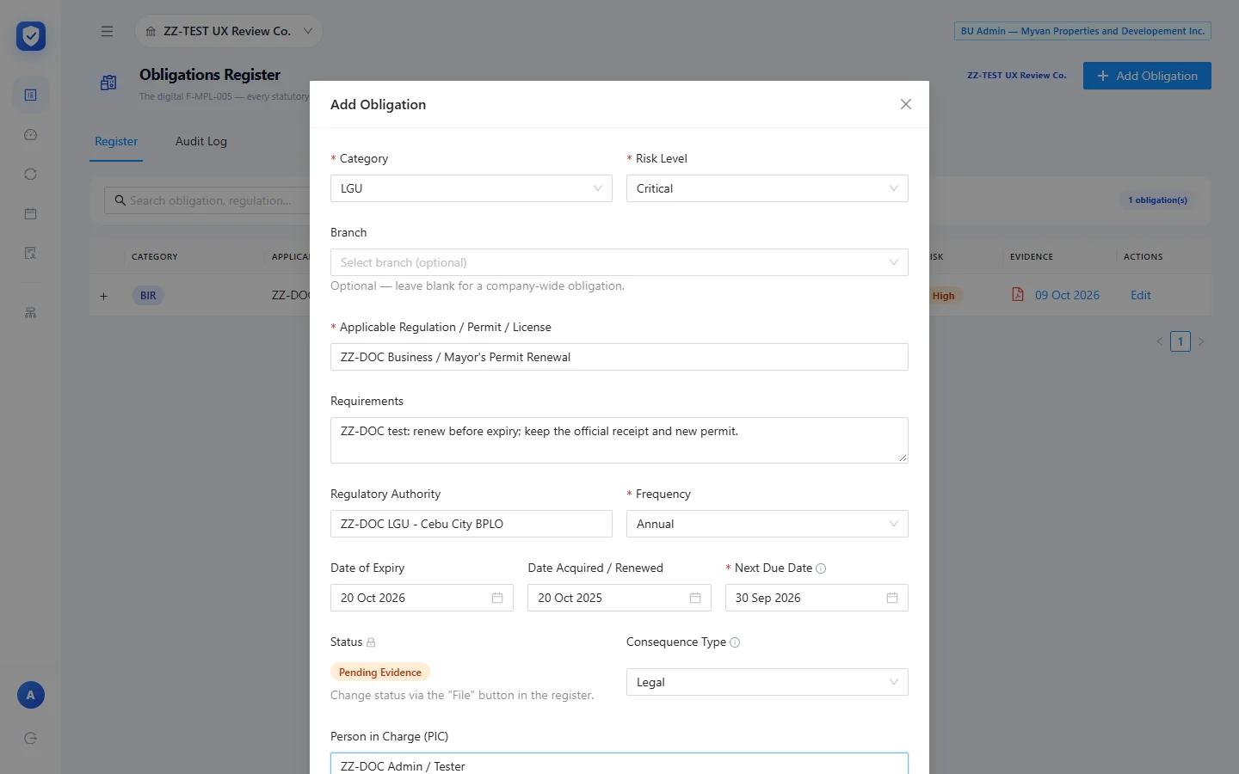Click the Applicable Regulation / Permit input field
Screen dimensions: 1239x774
tap(619, 357)
